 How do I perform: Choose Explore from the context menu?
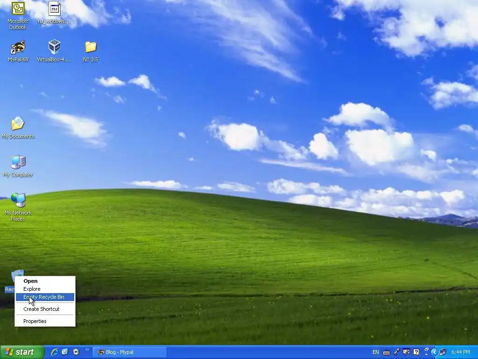(x=45, y=289)
